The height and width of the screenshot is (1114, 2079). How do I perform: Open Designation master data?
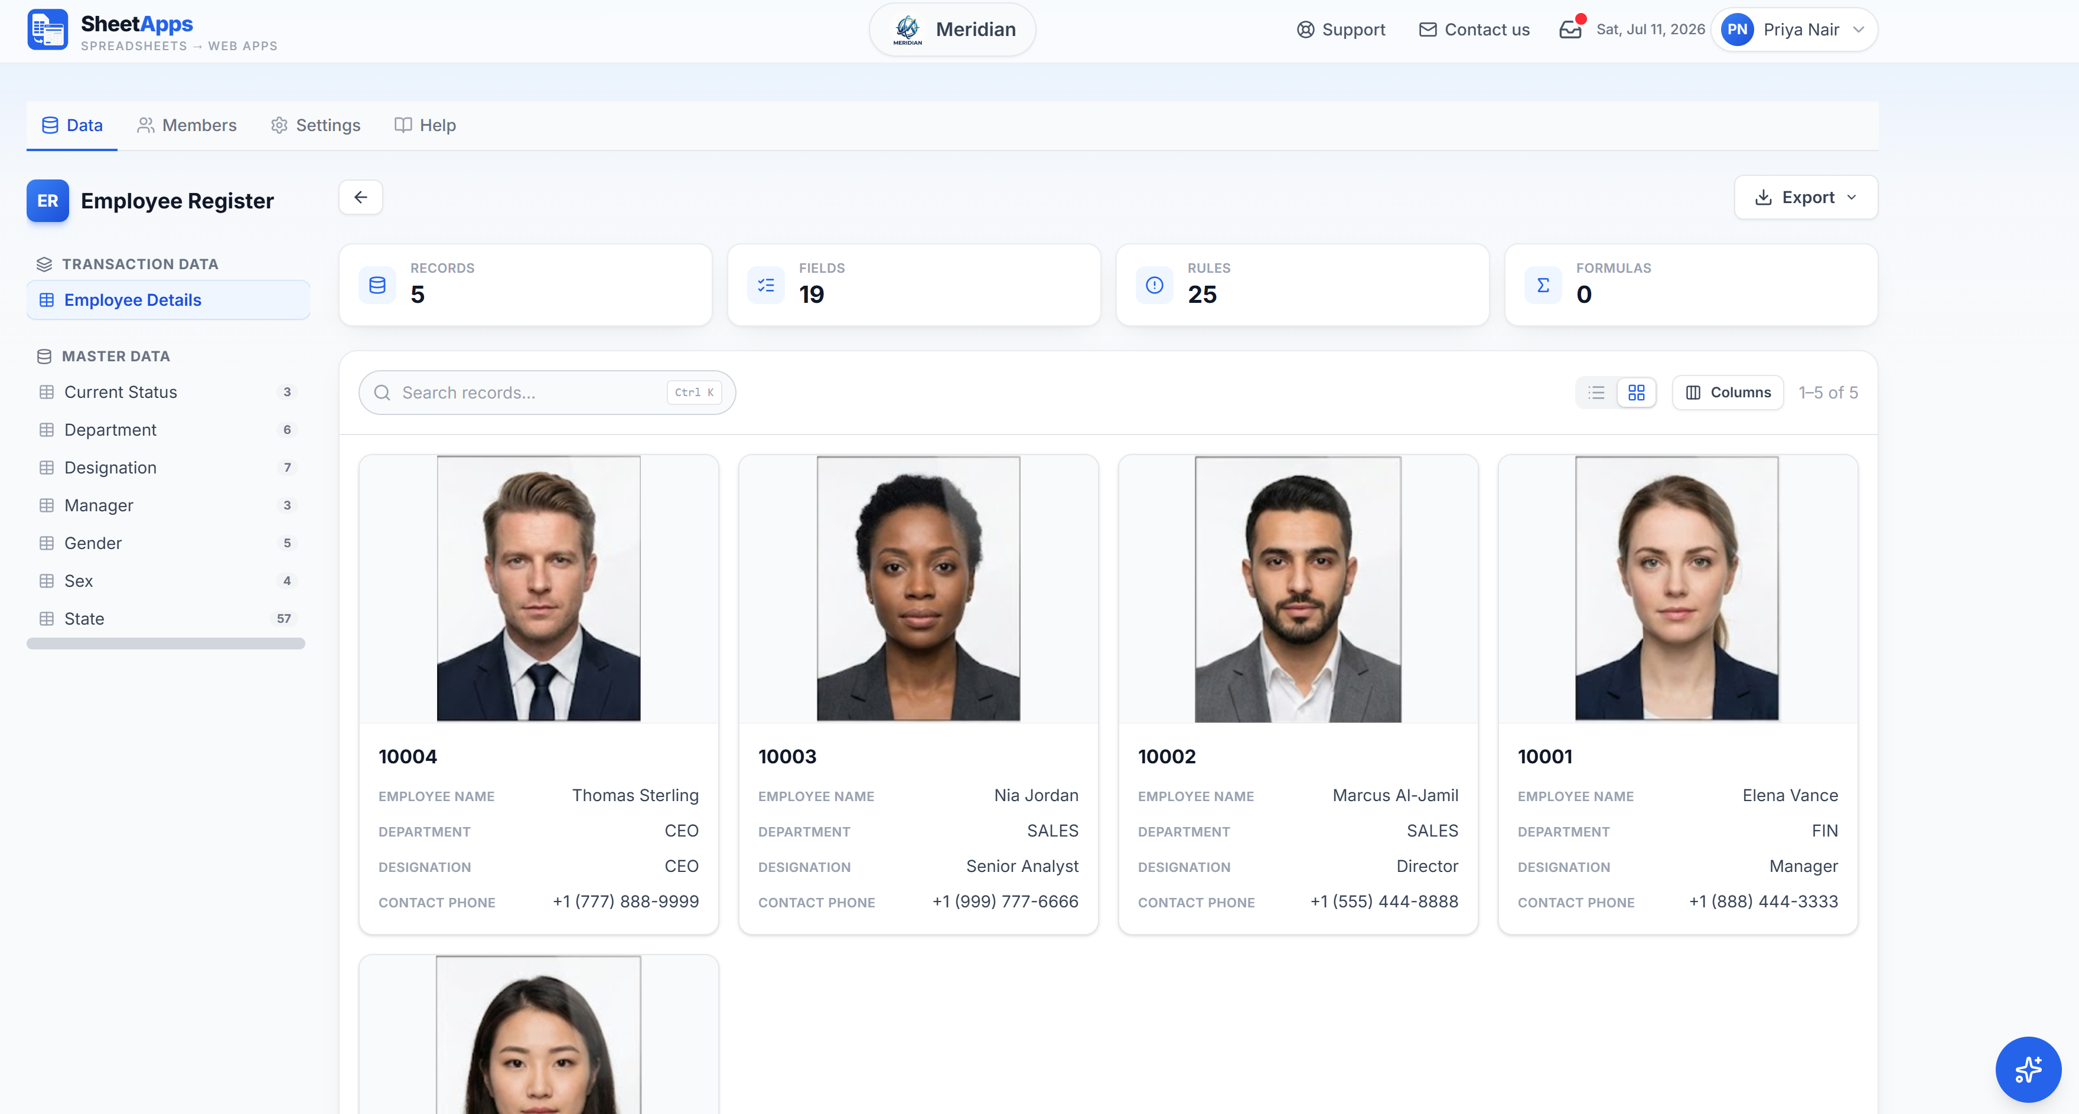pos(168,468)
